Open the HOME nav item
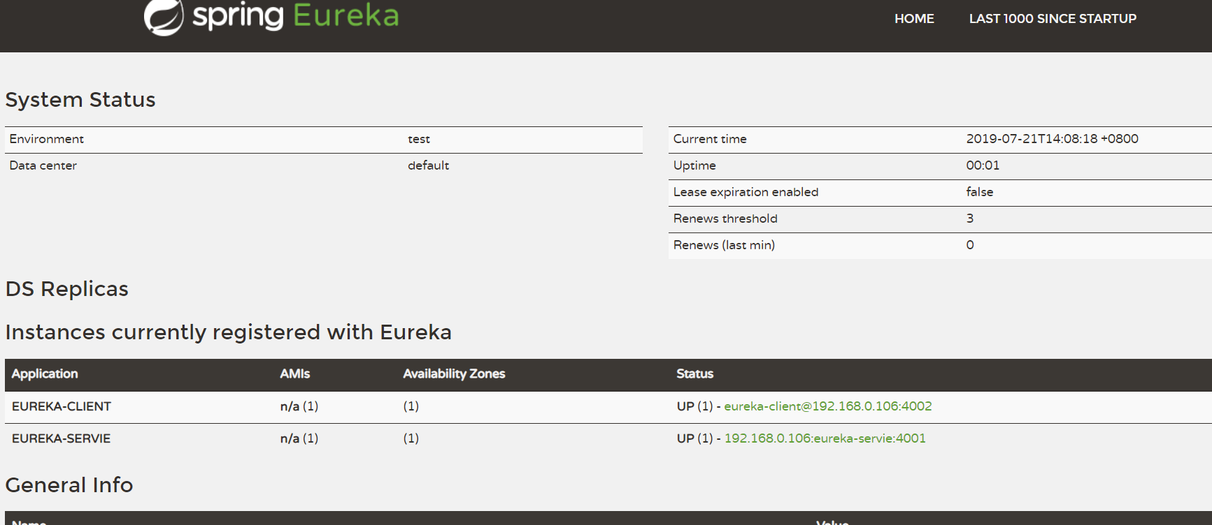The width and height of the screenshot is (1212, 525). 914,19
